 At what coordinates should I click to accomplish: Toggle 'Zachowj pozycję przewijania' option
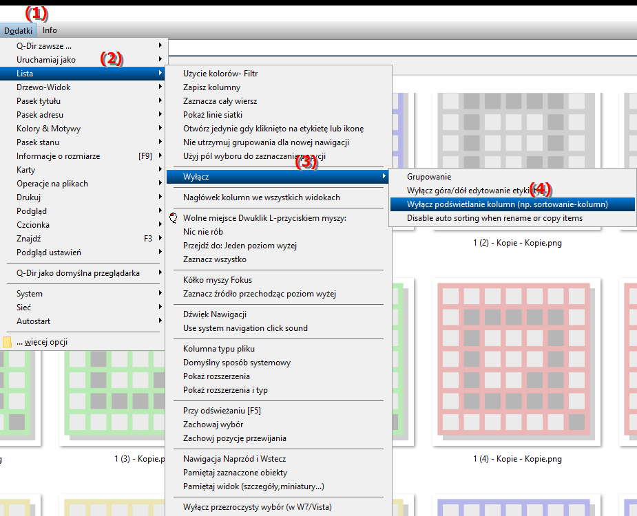click(278, 438)
